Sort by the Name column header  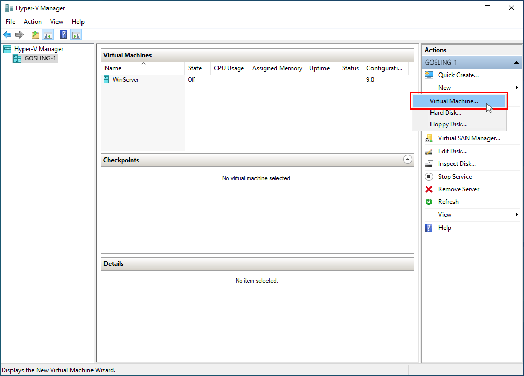coord(143,68)
